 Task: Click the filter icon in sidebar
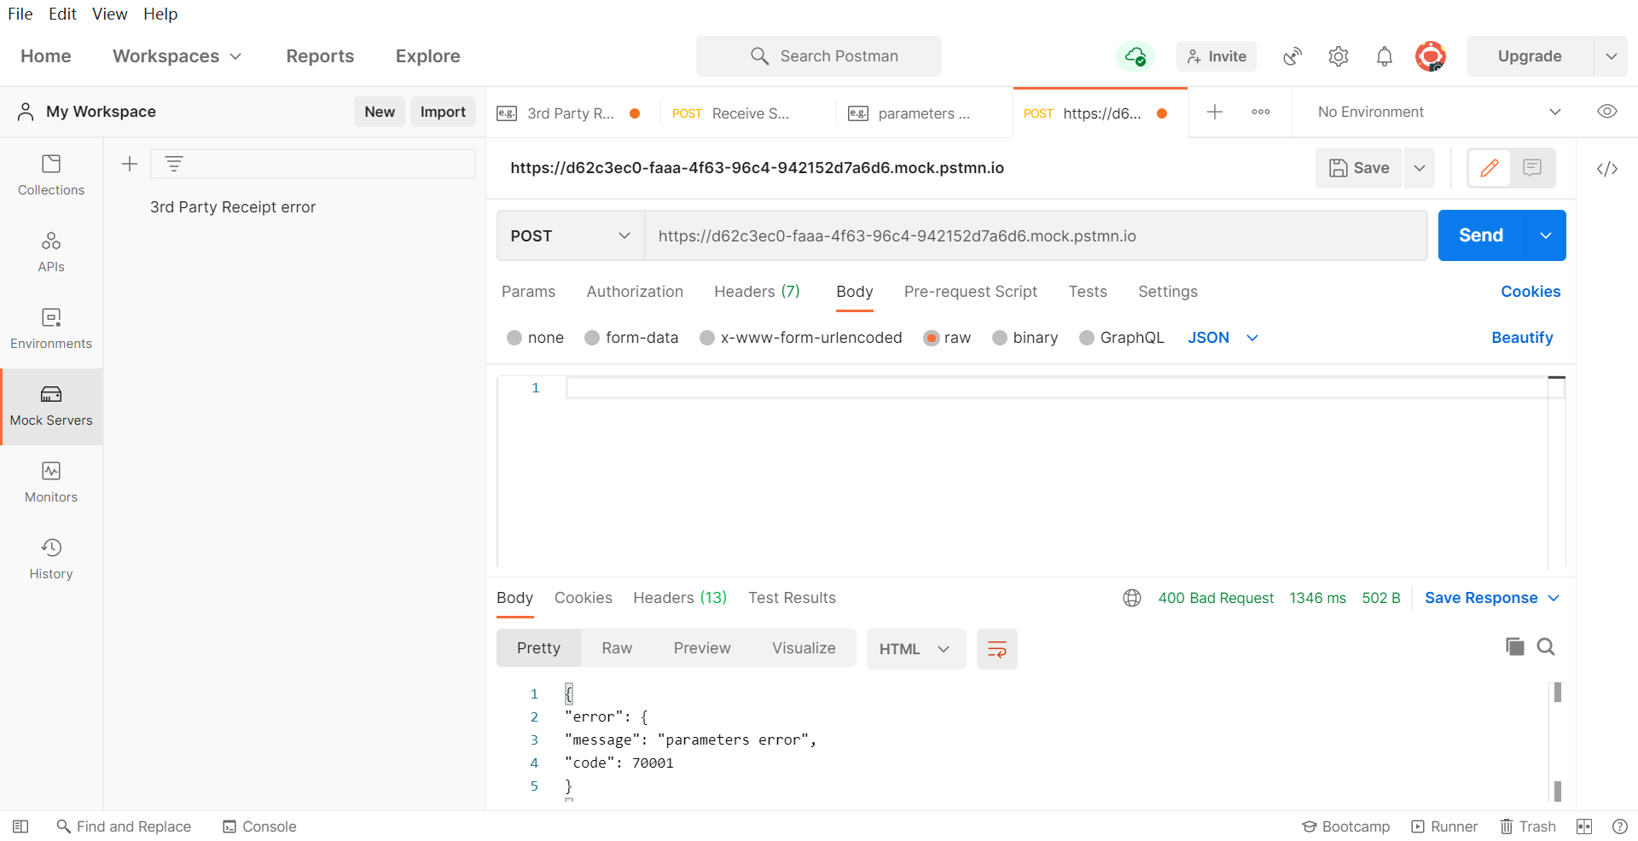click(174, 164)
